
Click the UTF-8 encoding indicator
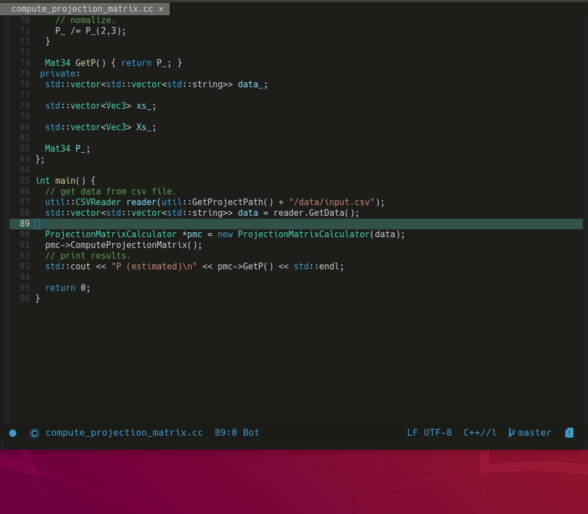point(437,433)
